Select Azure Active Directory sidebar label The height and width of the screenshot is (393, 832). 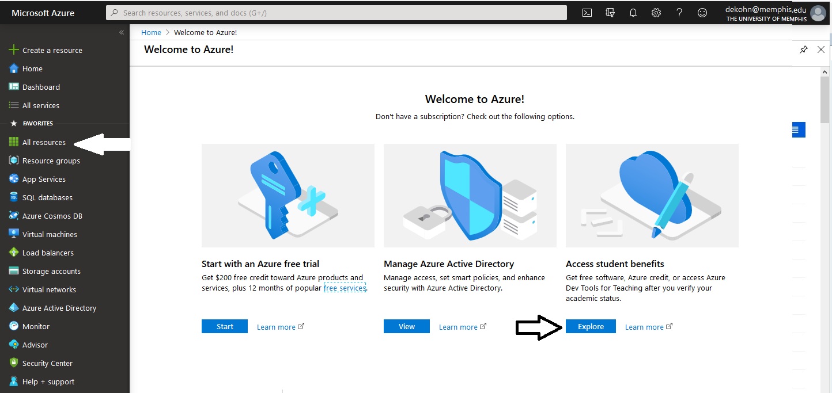[x=59, y=308]
